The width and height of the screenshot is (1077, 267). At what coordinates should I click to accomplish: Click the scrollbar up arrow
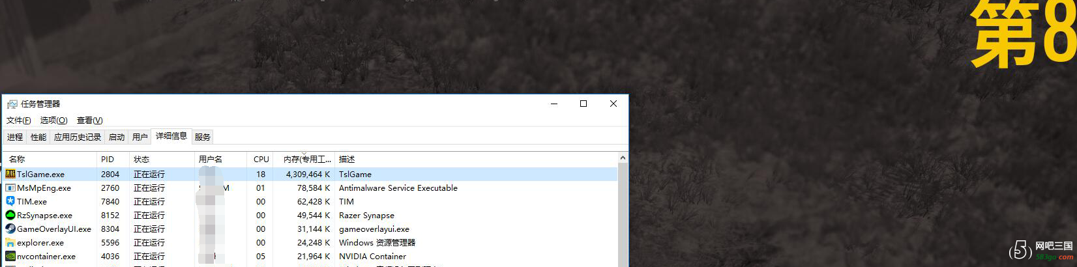[x=623, y=158]
